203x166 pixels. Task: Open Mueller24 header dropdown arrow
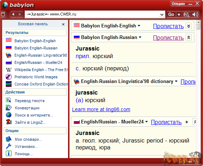147,122
